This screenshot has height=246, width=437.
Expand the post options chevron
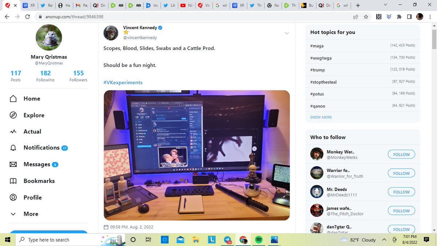(x=287, y=33)
